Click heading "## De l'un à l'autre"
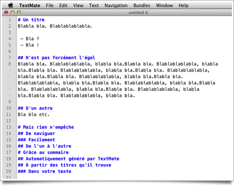The image size is (234, 186). coord(44,146)
